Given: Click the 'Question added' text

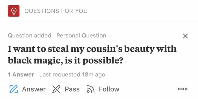Looking at the screenshot, I should pos(29,36).
